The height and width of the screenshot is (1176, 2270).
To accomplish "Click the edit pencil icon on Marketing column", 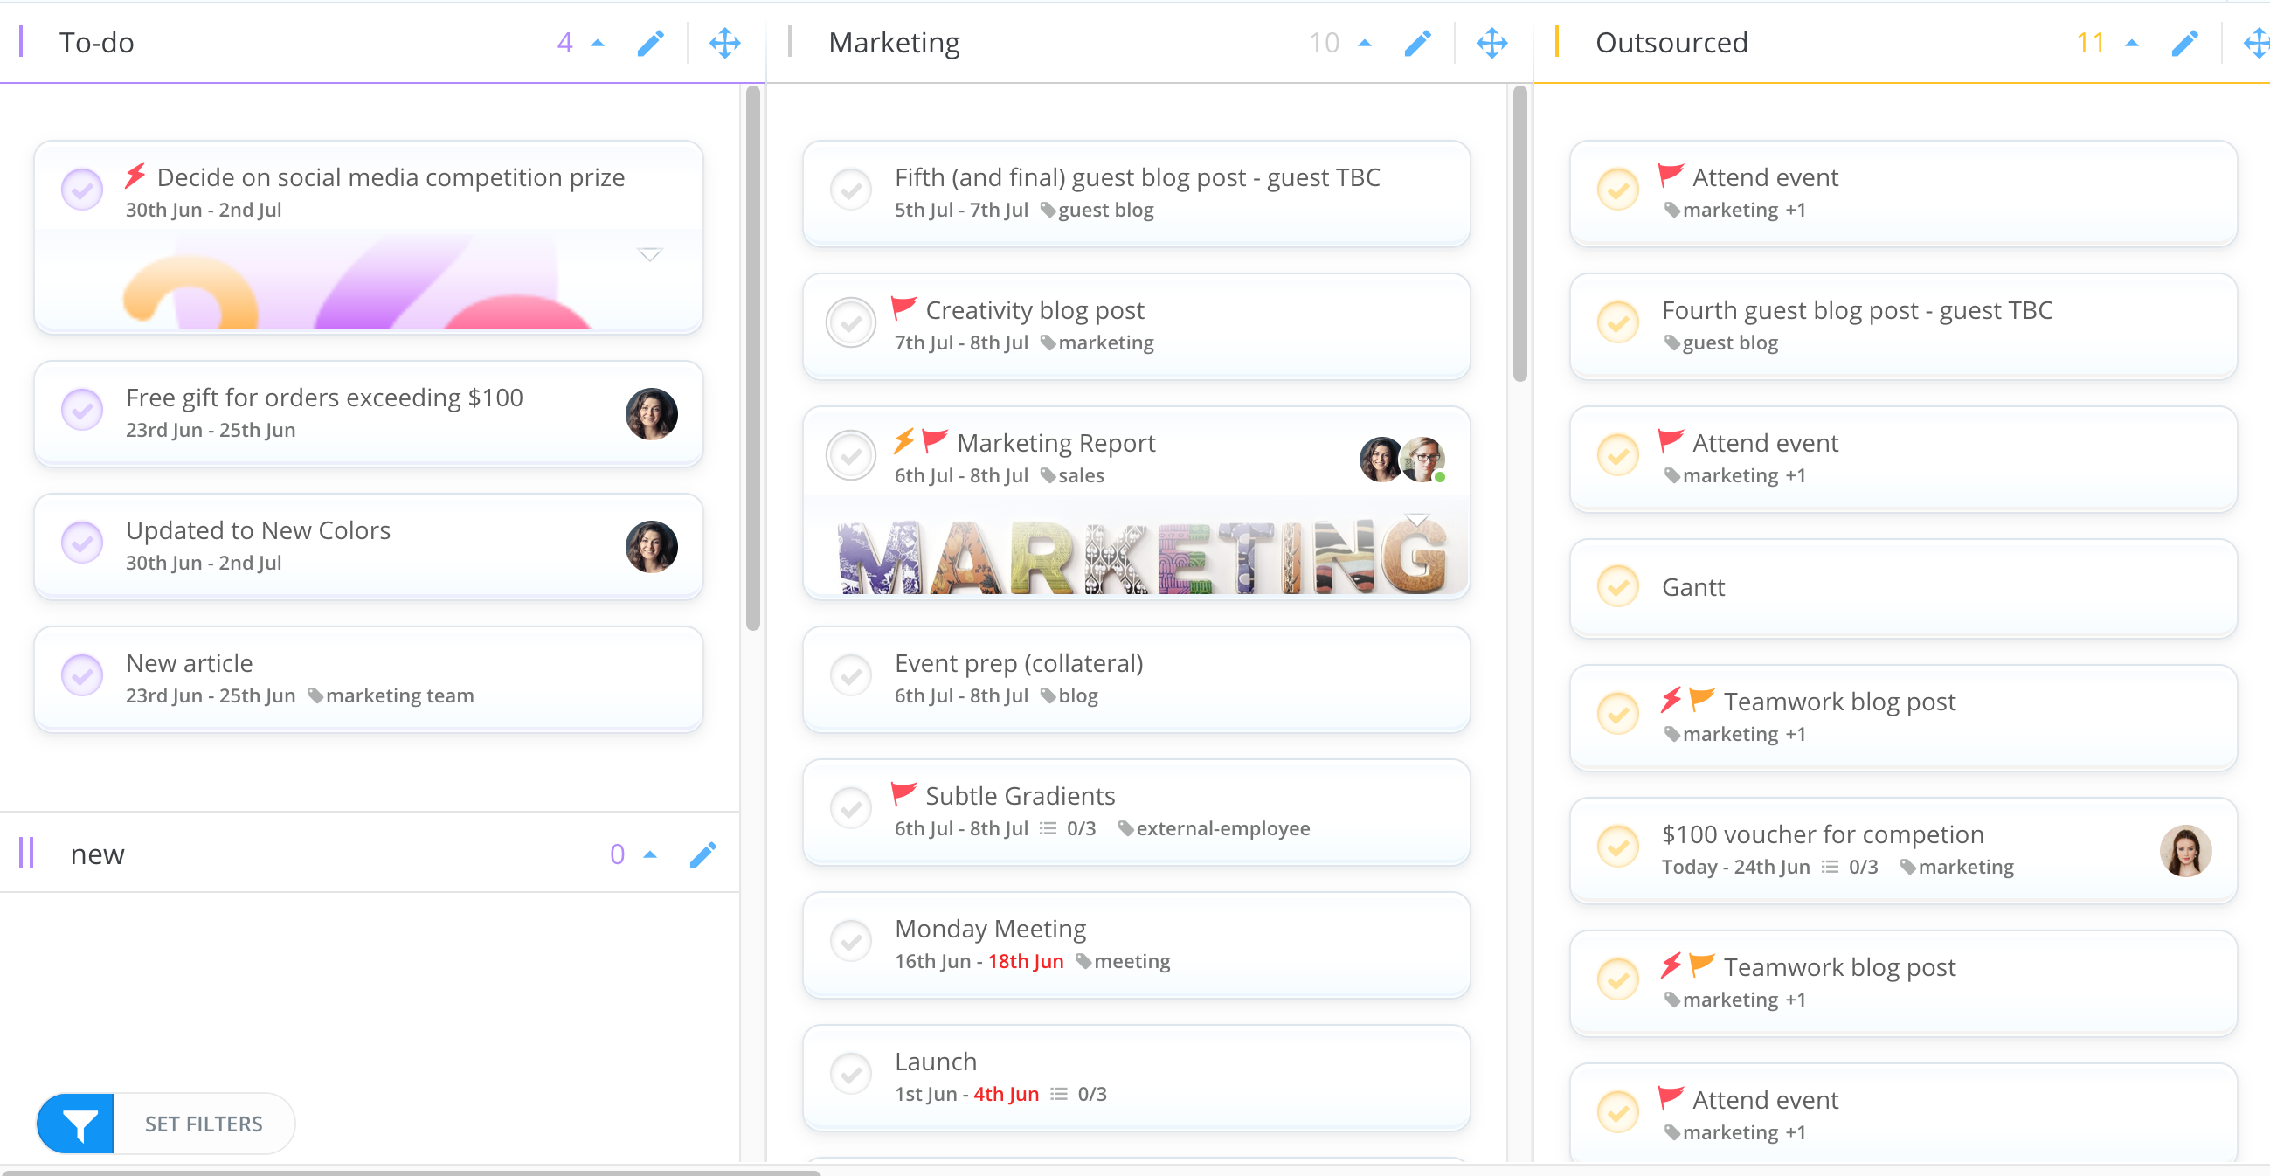I will pos(1415,40).
